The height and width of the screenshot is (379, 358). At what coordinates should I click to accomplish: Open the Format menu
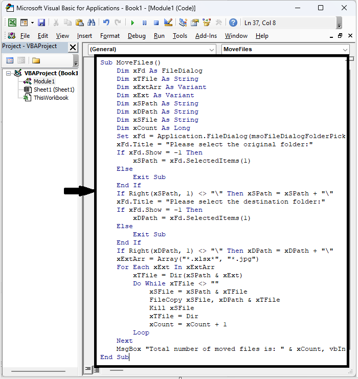tap(110, 36)
